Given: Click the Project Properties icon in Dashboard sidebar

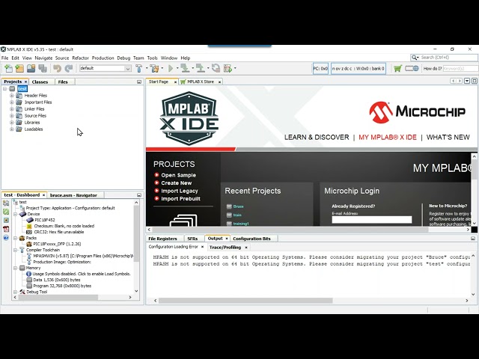Looking at the screenshot, I should point(6,203).
